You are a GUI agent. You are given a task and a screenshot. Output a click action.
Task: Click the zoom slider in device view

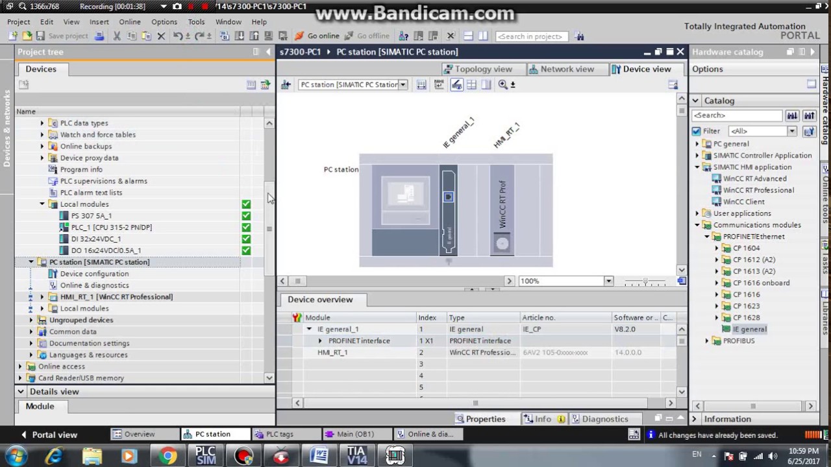pyautogui.click(x=645, y=281)
